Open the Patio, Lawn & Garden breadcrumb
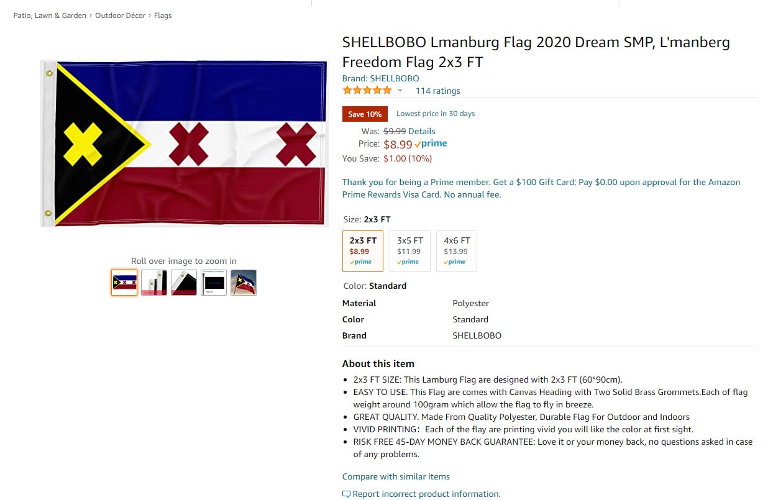The height and width of the screenshot is (500, 773). point(50,15)
